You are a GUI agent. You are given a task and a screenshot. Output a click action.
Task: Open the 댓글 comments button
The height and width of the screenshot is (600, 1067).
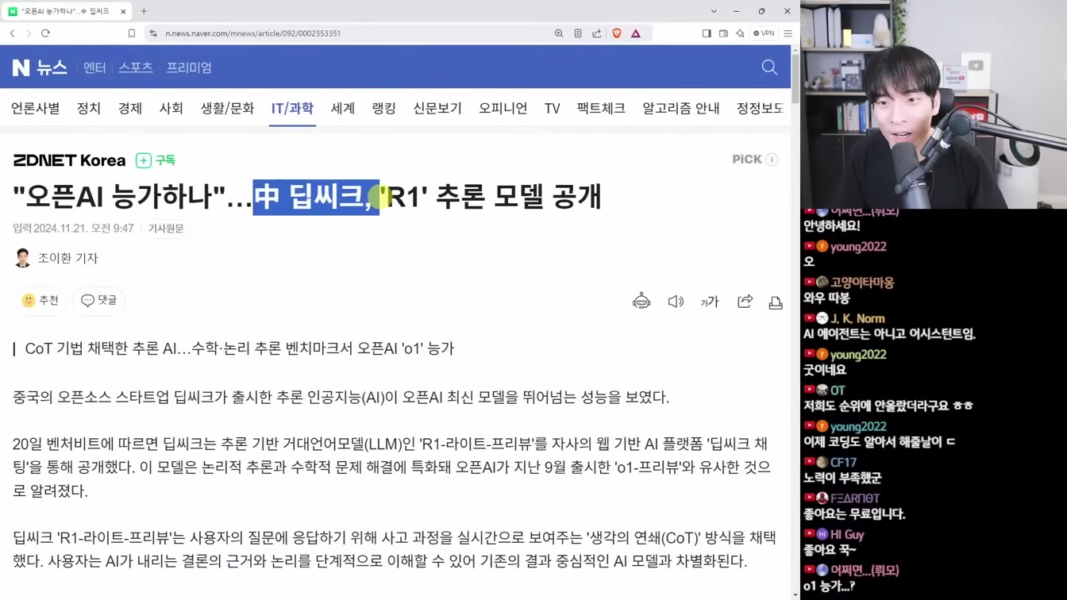(99, 301)
